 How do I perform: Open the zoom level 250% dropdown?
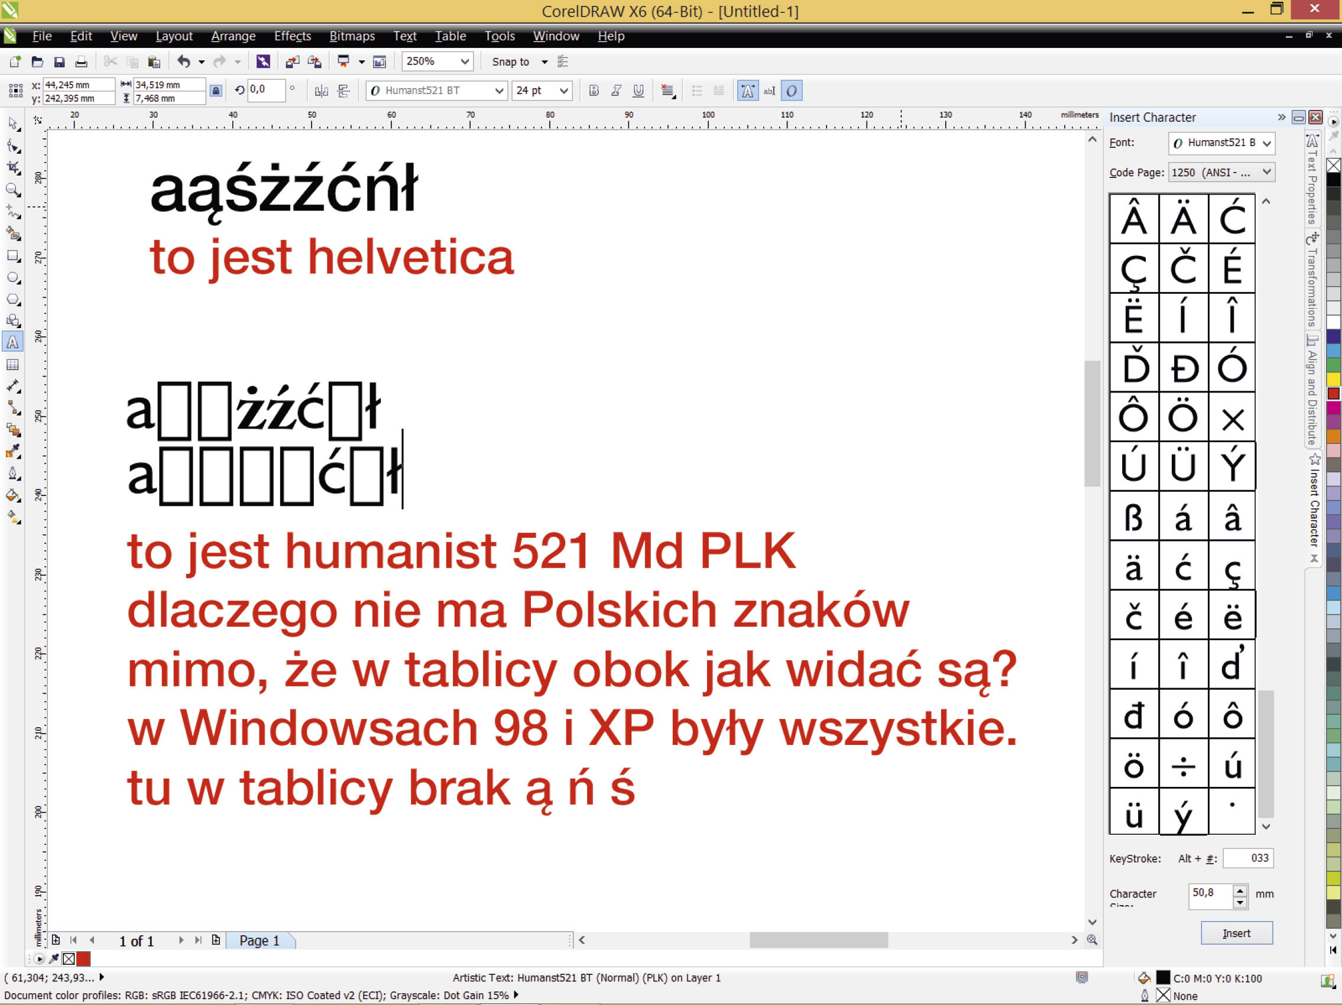click(464, 61)
